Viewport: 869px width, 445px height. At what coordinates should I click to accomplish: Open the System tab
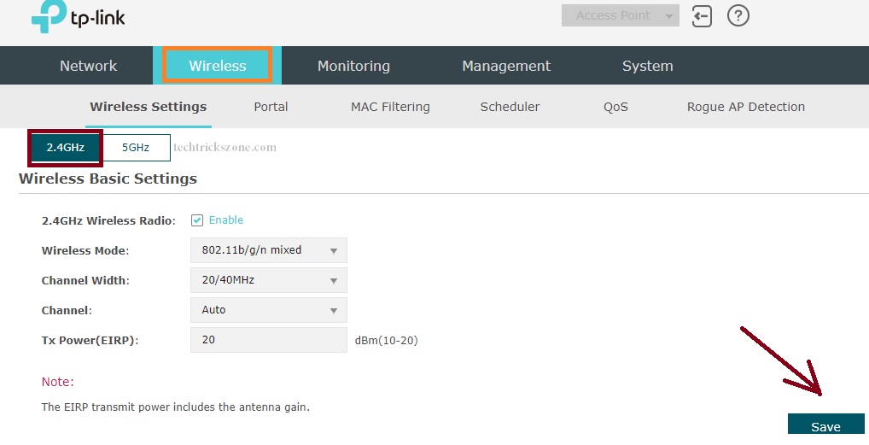[647, 66]
